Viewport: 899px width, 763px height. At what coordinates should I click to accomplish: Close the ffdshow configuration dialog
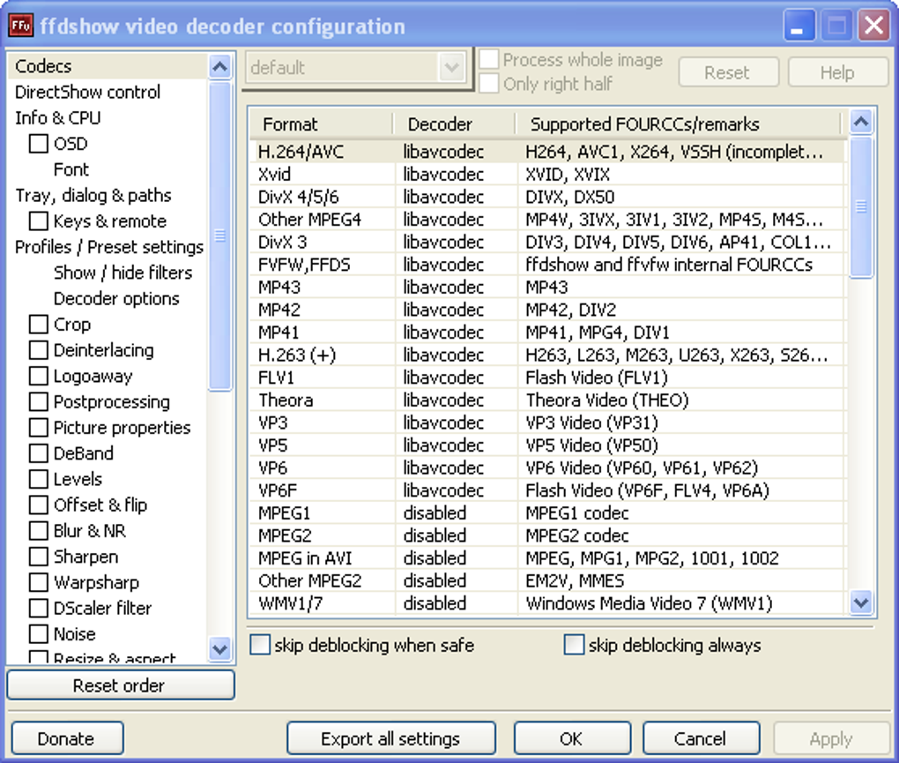(x=873, y=26)
